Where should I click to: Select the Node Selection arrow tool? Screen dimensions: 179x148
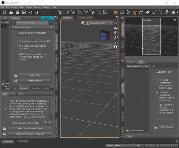128,12
